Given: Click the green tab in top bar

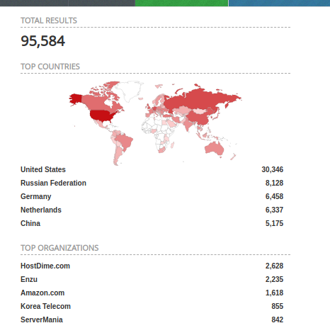Looking at the screenshot, I should click(182, 3).
